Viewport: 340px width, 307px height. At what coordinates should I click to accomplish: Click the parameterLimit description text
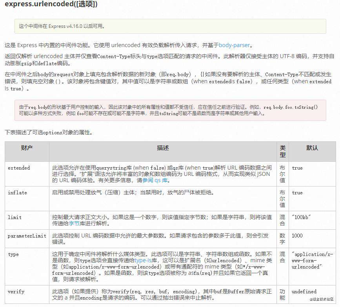click(160, 239)
